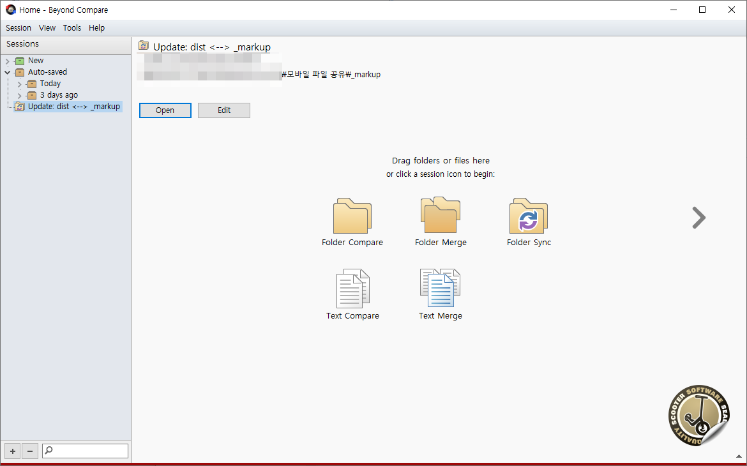This screenshot has width=747, height=466.
Task: Click the Update: dist <--> _markup heading
Action: 212,47
